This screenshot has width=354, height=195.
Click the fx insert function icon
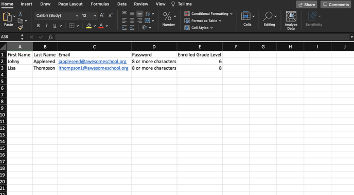coord(50,37)
